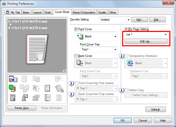Click the Printer View button
Image resolution: width=176 pixels, height=127 pixels.
click(22, 108)
